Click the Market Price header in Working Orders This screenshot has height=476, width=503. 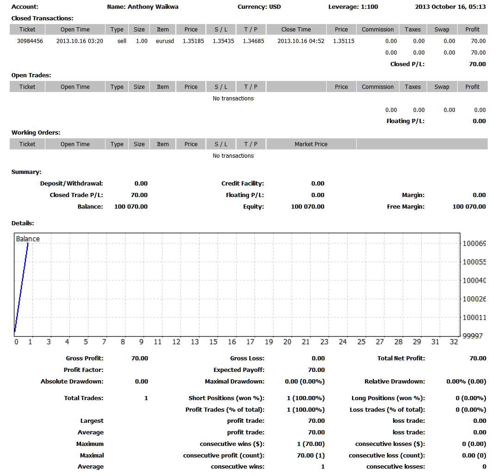point(311,144)
